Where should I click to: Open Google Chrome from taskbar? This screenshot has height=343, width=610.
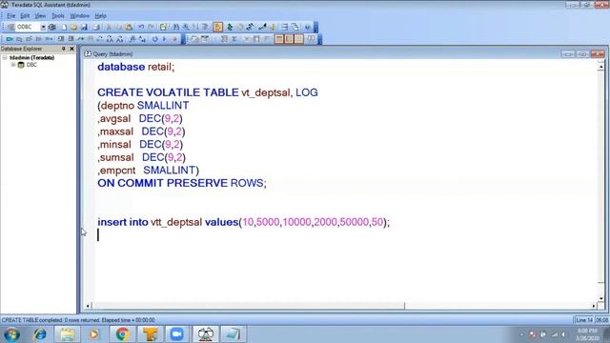tap(123, 334)
